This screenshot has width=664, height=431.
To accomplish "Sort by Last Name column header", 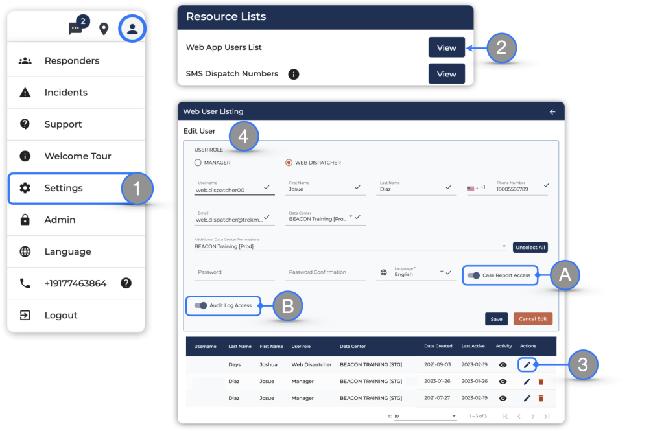I will tap(240, 346).
